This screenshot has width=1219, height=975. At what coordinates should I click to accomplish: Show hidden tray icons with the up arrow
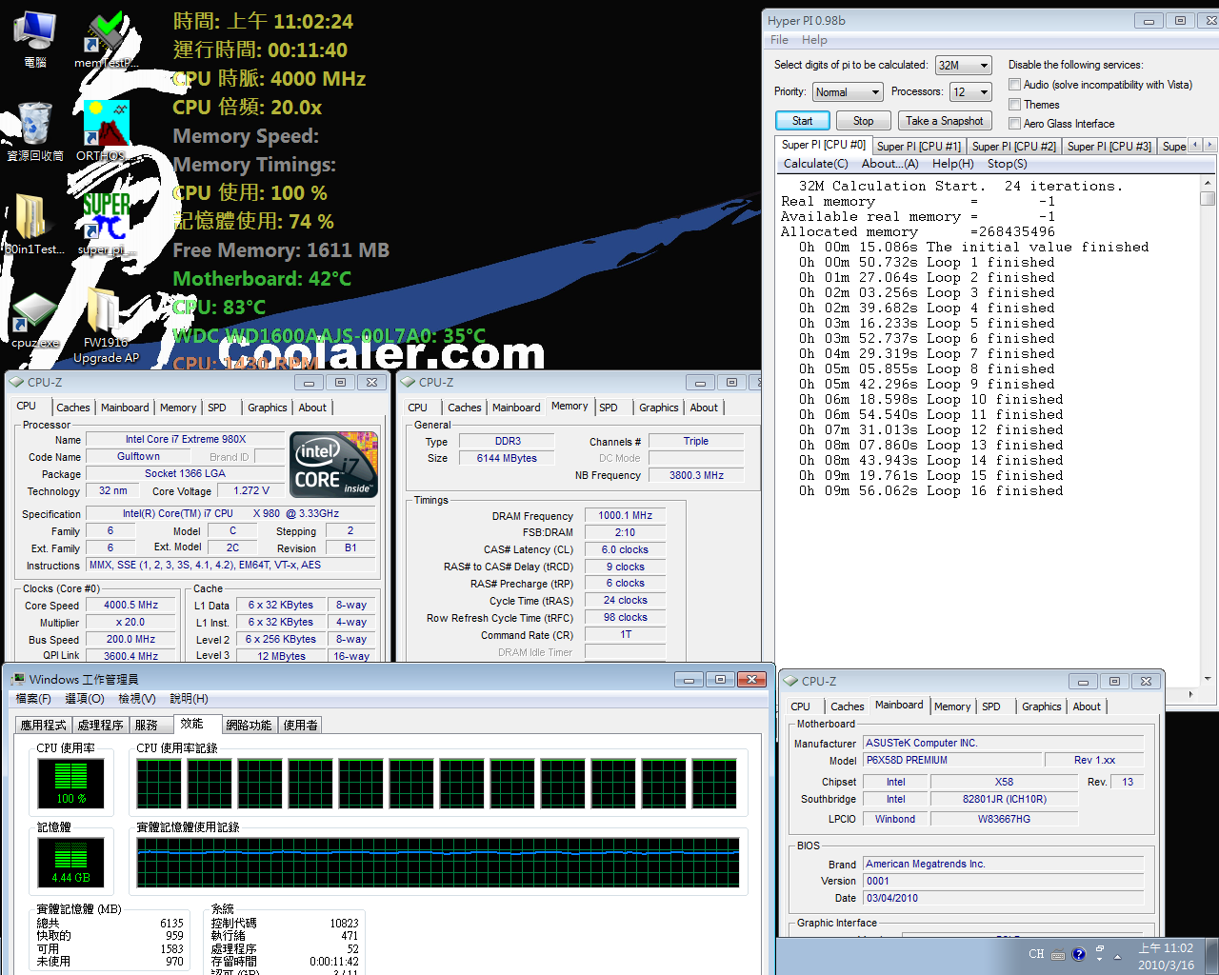coord(1117,955)
